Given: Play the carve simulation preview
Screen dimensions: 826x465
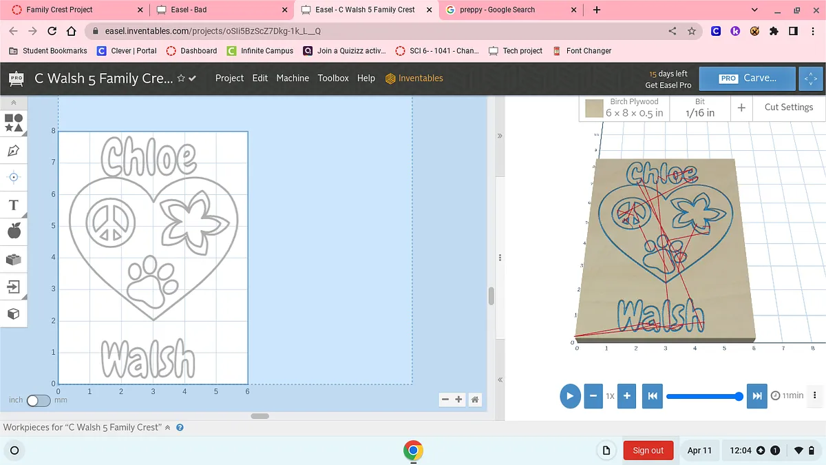Looking at the screenshot, I should (570, 396).
